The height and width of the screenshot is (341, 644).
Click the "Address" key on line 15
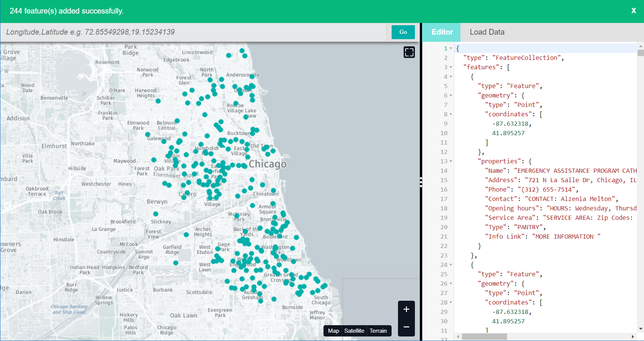(501, 180)
